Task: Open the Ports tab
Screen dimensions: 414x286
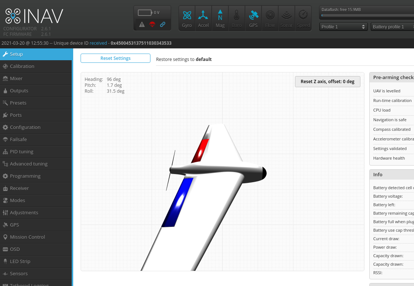Action: coord(36,115)
